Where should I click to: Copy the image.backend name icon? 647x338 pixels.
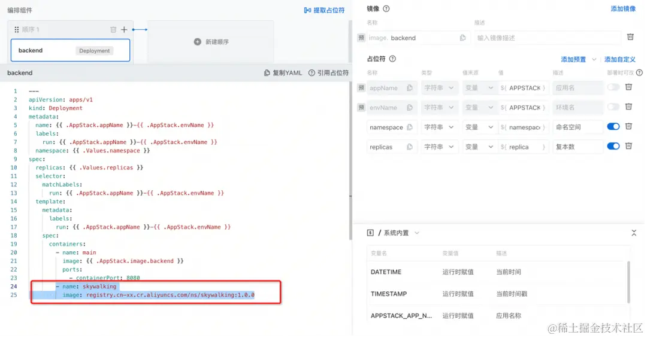(x=462, y=38)
